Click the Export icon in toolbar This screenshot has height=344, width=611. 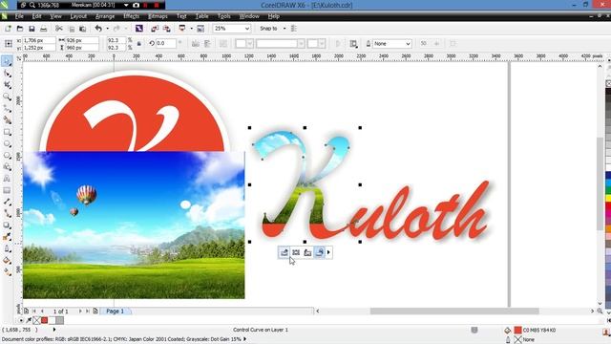[x=167, y=29]
